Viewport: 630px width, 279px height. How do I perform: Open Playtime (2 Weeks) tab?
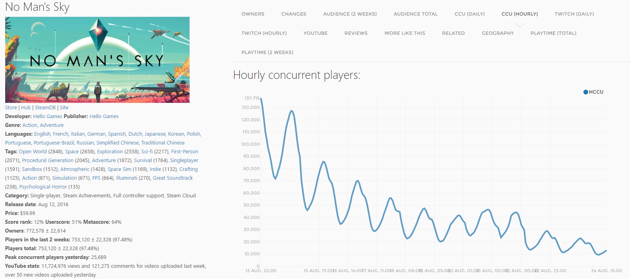click(x=267, y=52)
